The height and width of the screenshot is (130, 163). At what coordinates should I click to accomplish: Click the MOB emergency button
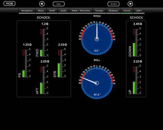(9, 4)
